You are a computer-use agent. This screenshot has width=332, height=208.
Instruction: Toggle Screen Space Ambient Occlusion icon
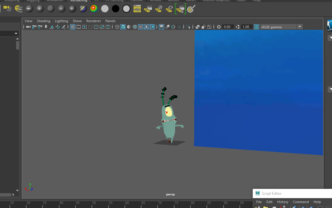pos(161,27)
